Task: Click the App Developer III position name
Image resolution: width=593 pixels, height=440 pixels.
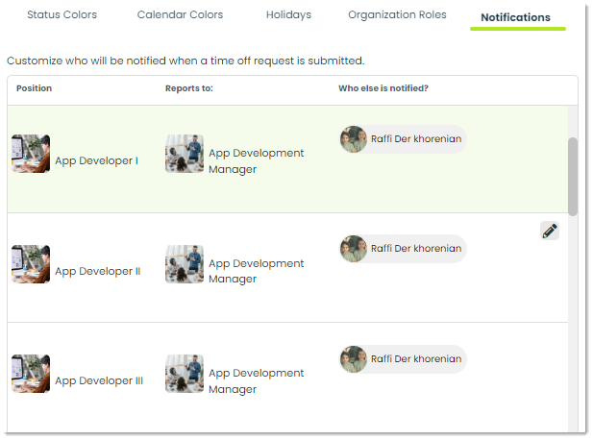Action: (99, 381)
